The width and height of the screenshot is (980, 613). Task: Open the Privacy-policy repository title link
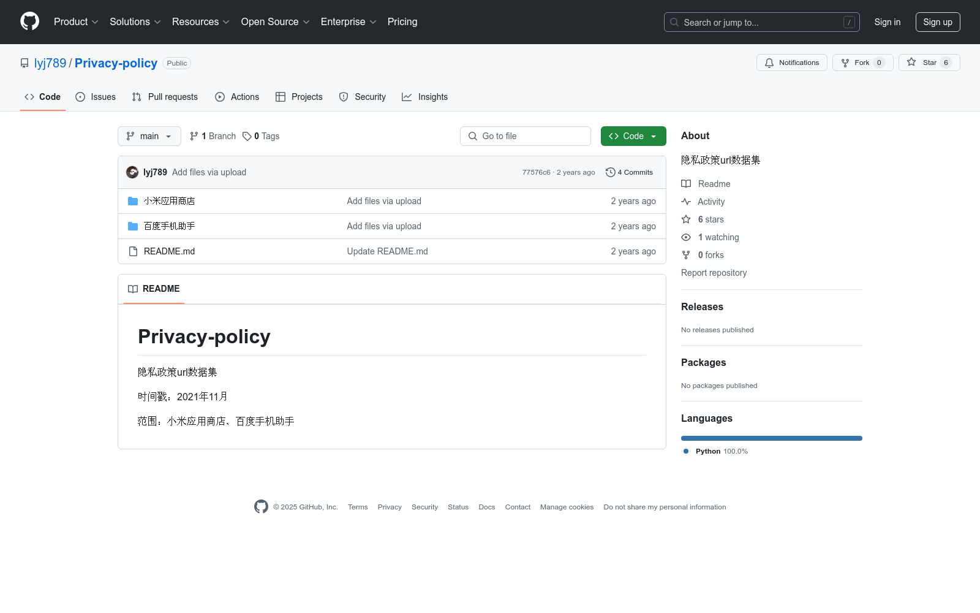coord(116,63)
